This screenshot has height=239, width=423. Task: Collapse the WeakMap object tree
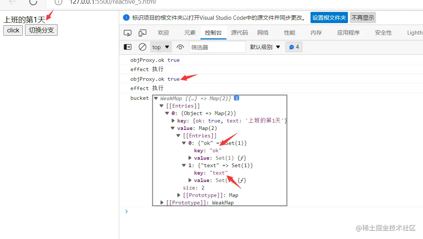[x=156, y=98]
